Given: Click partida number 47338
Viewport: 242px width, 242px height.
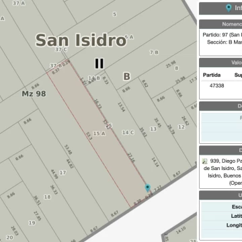Looking at the screenshot, I should (x=216, y=85).
